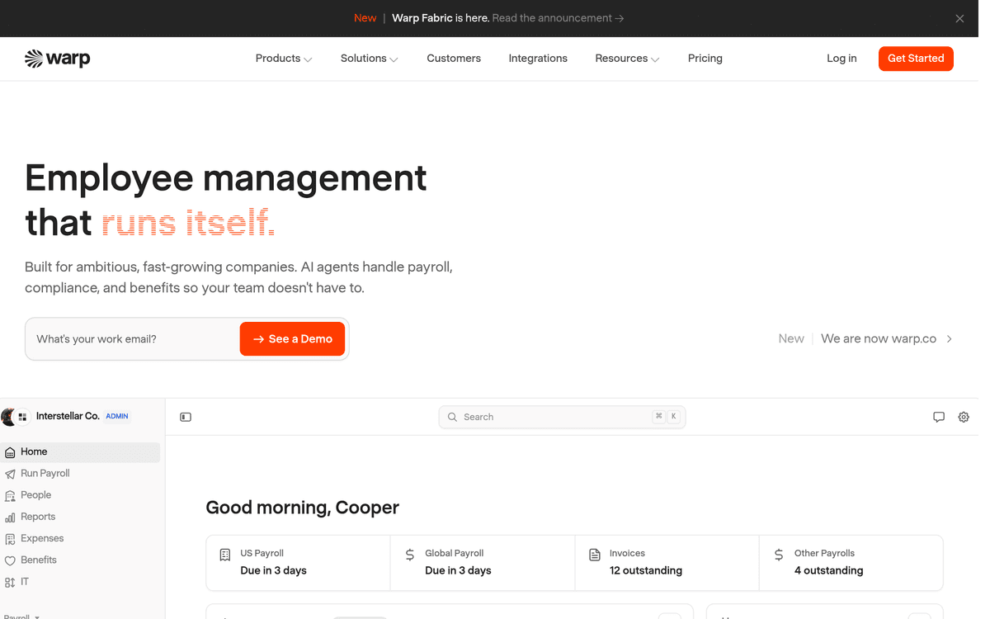Image resolution: width=990 pixels, height=619 pixels.
Task: Open People in the sidebar
Action: tap(80, 495)
